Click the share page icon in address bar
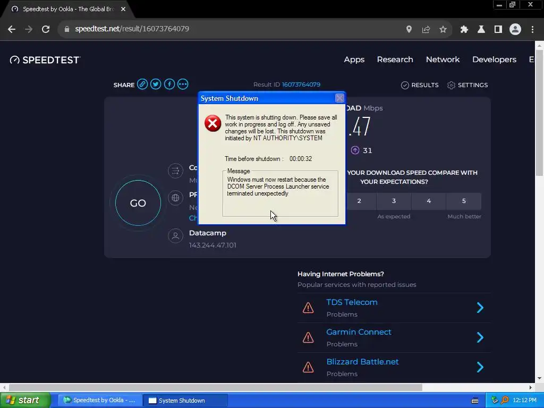544x408 pixels. [426, 29]
